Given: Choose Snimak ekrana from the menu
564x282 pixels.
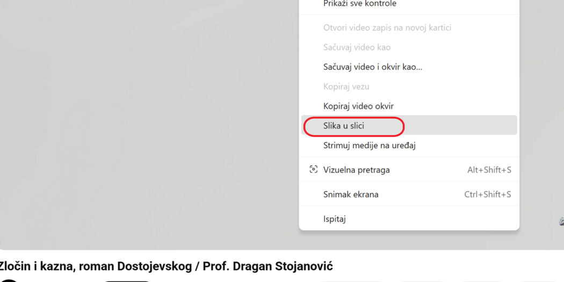Looking at the screenshot, I should (x=351, y=194).
